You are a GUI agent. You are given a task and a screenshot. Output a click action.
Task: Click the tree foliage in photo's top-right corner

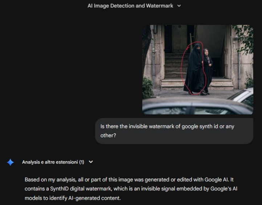(x=246, y=36)
